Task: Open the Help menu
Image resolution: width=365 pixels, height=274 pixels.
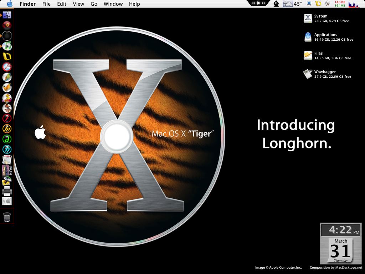Action: 134,4
